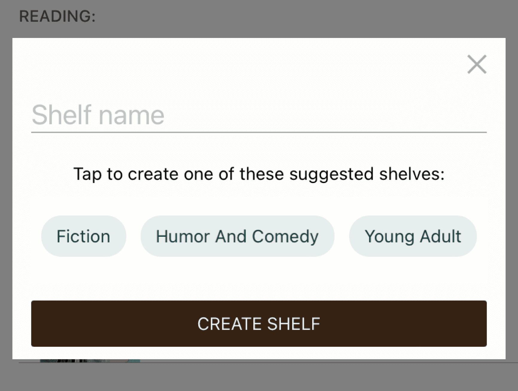Pick the Young Adult suggested shelf

[x=413, y=236]
